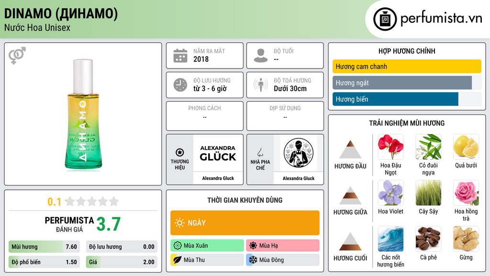Click the DINAMO (ДИНАМО) title
The width and height of the screenshot is (490, 276).
(x=61, y=14)
